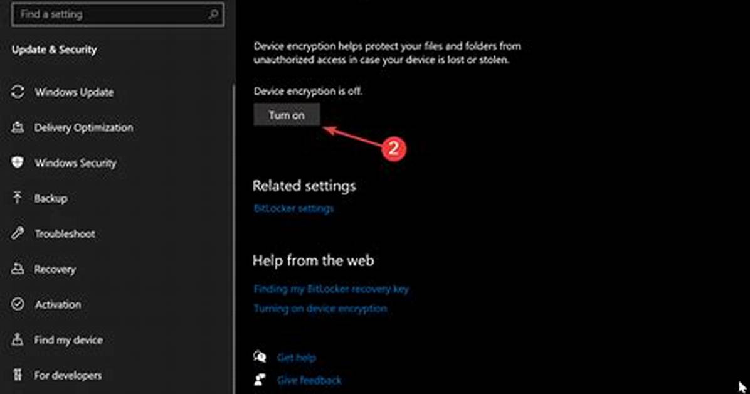
Task: Click the Get help chat icon
Action: click(260, 356)
